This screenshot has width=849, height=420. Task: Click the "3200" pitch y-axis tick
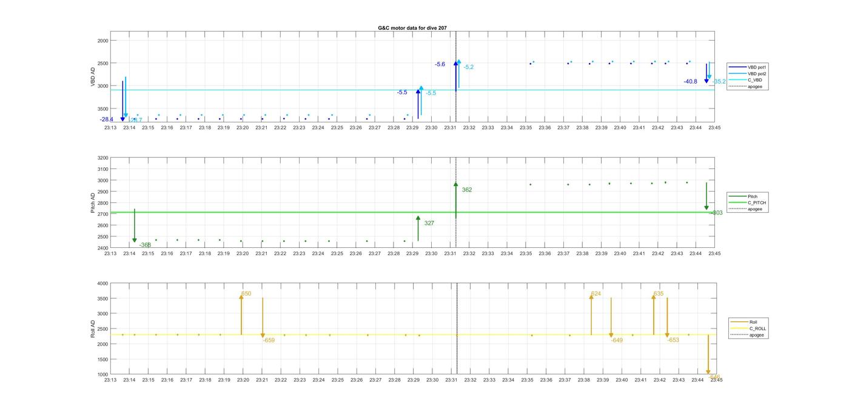tap(102, 158)
